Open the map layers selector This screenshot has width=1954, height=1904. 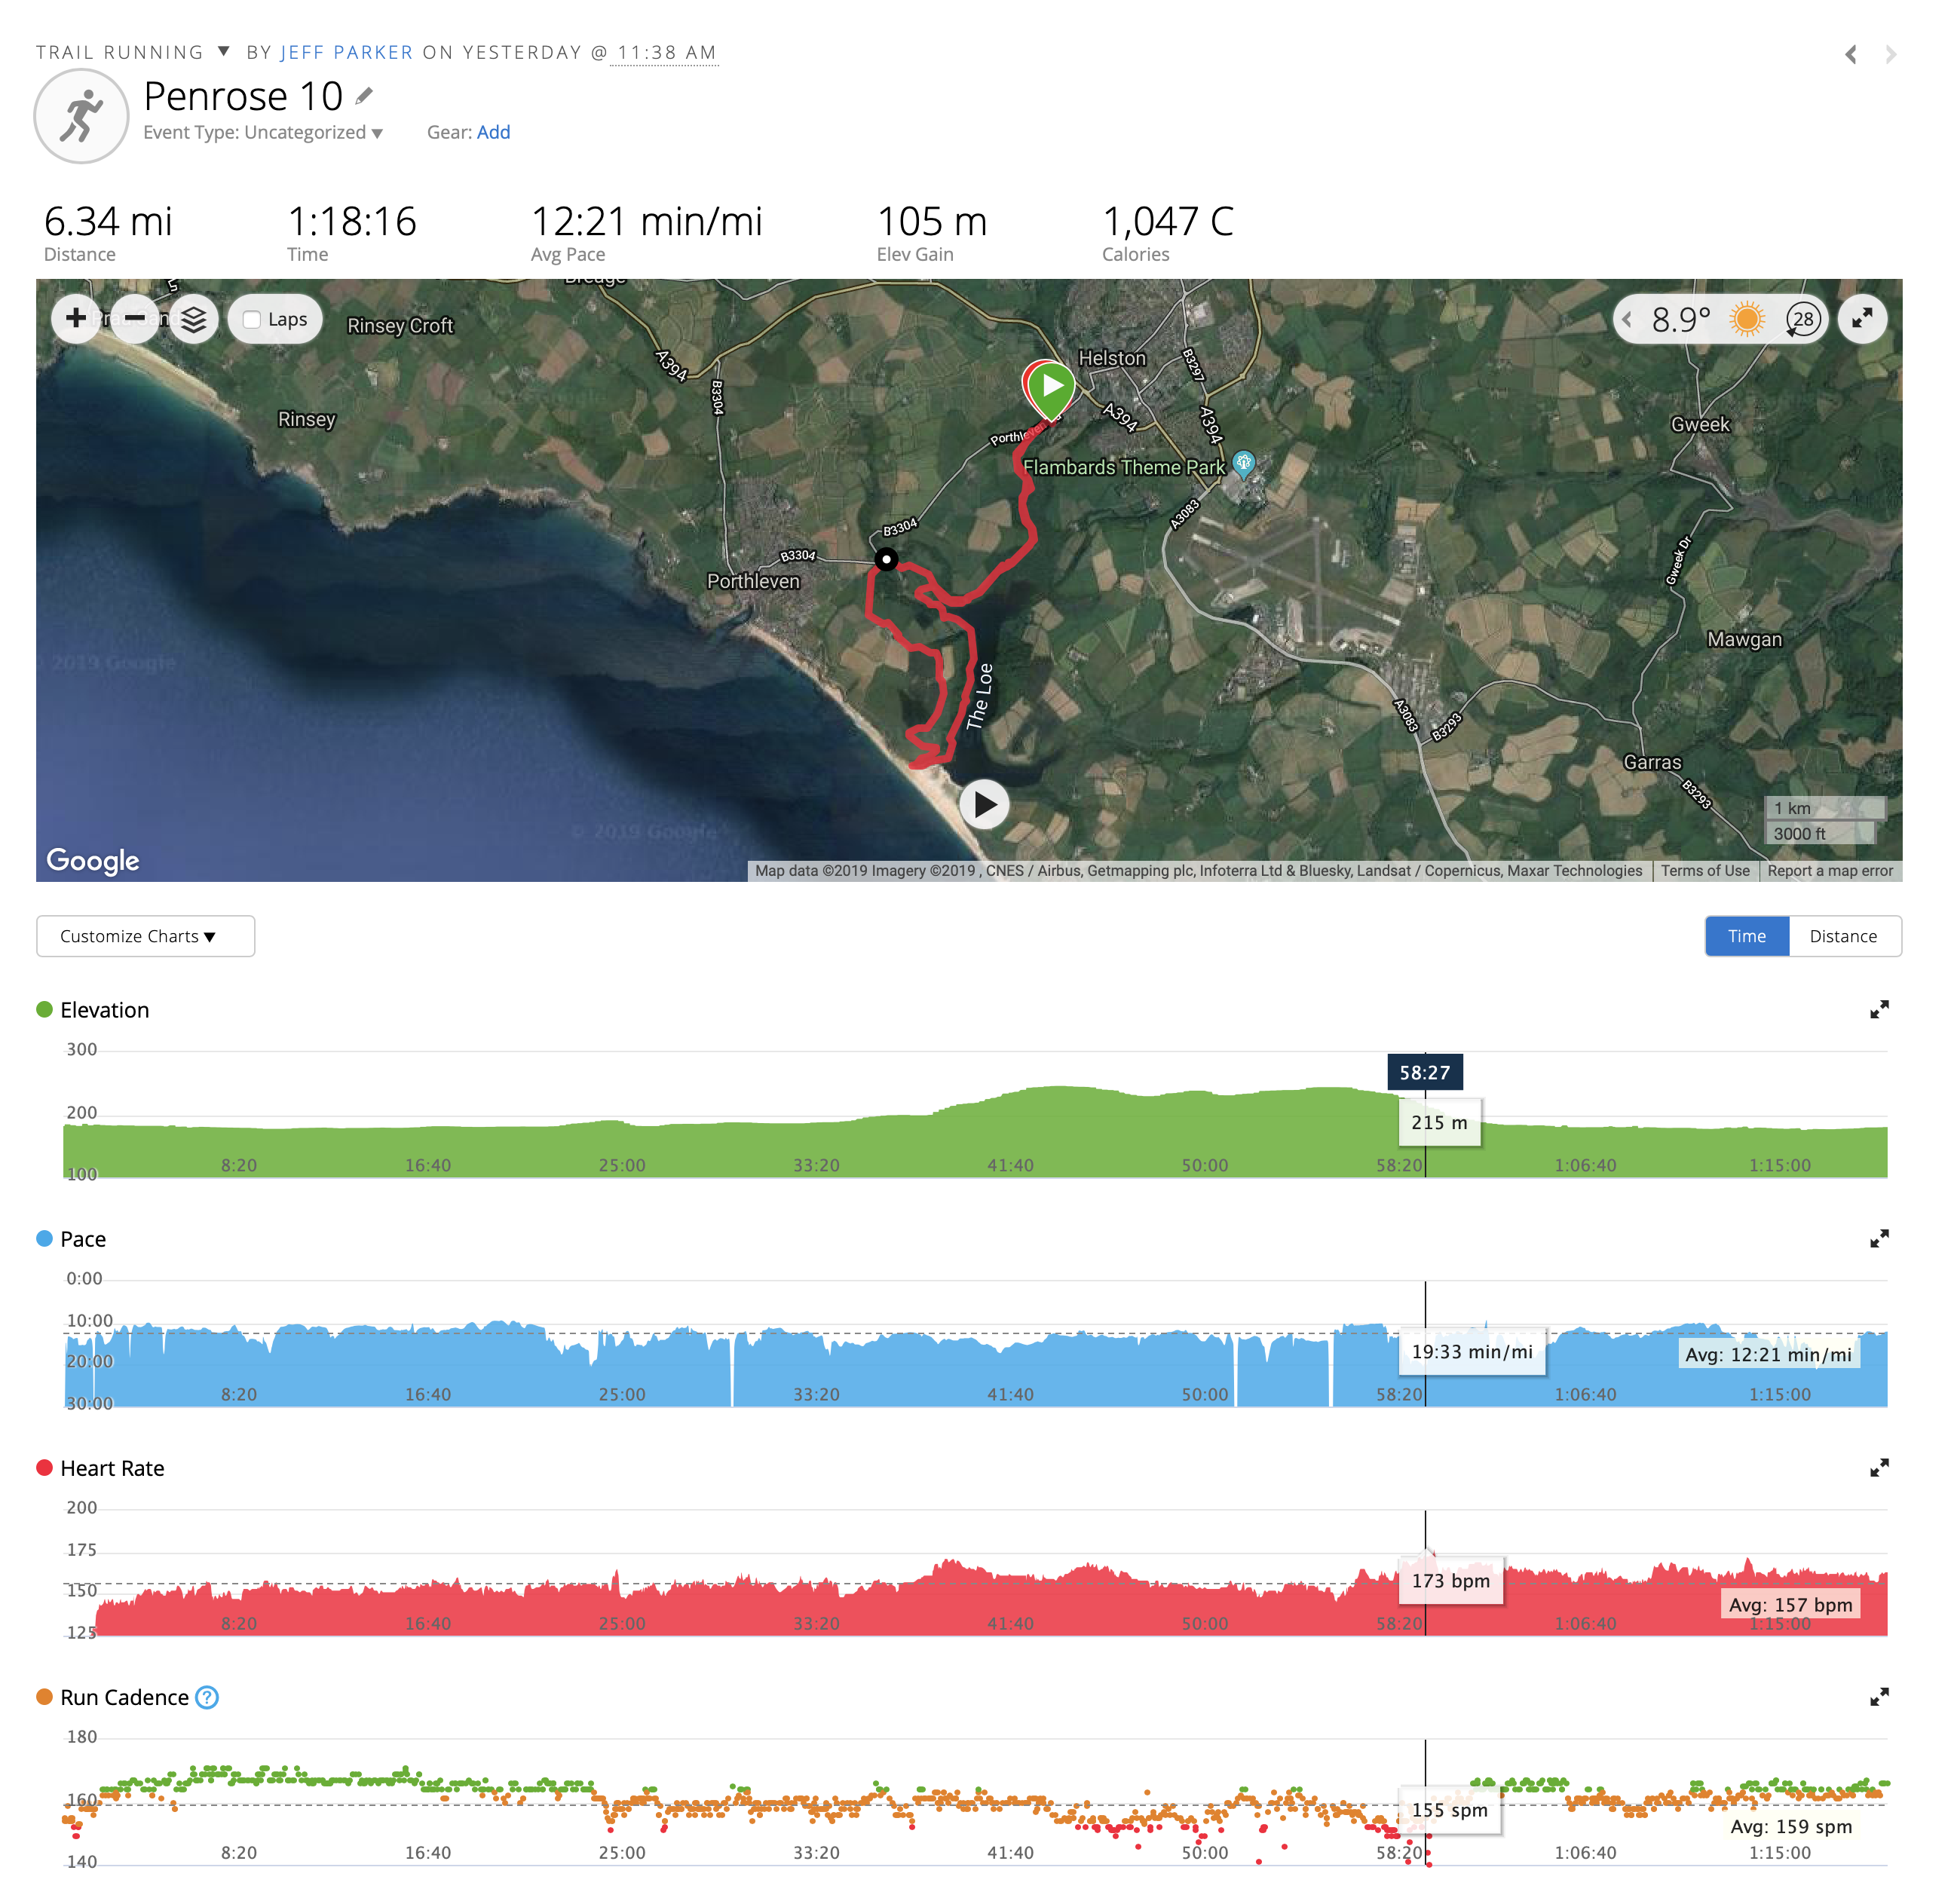coord(194,320)
